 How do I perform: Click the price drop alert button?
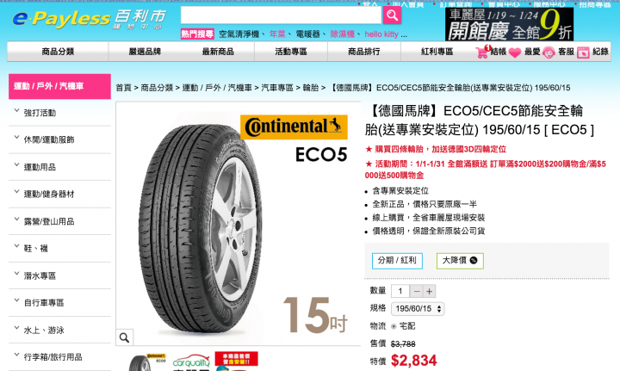460,260
